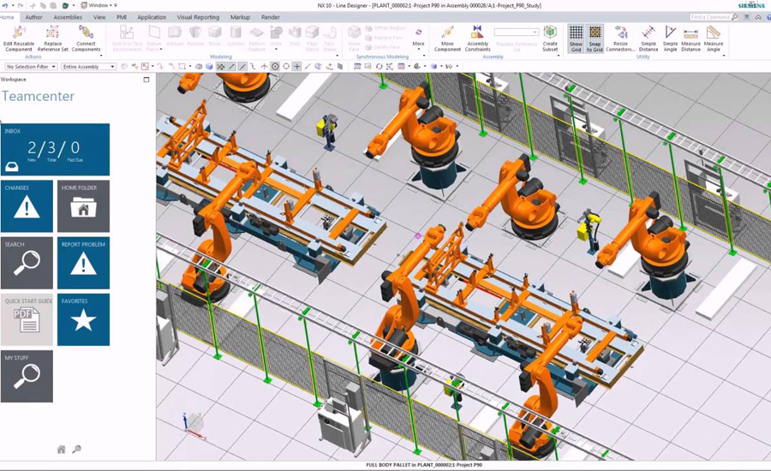Open Assembly Constraints tool
This screenshot has width=771, height=471.
coord(478,37)
